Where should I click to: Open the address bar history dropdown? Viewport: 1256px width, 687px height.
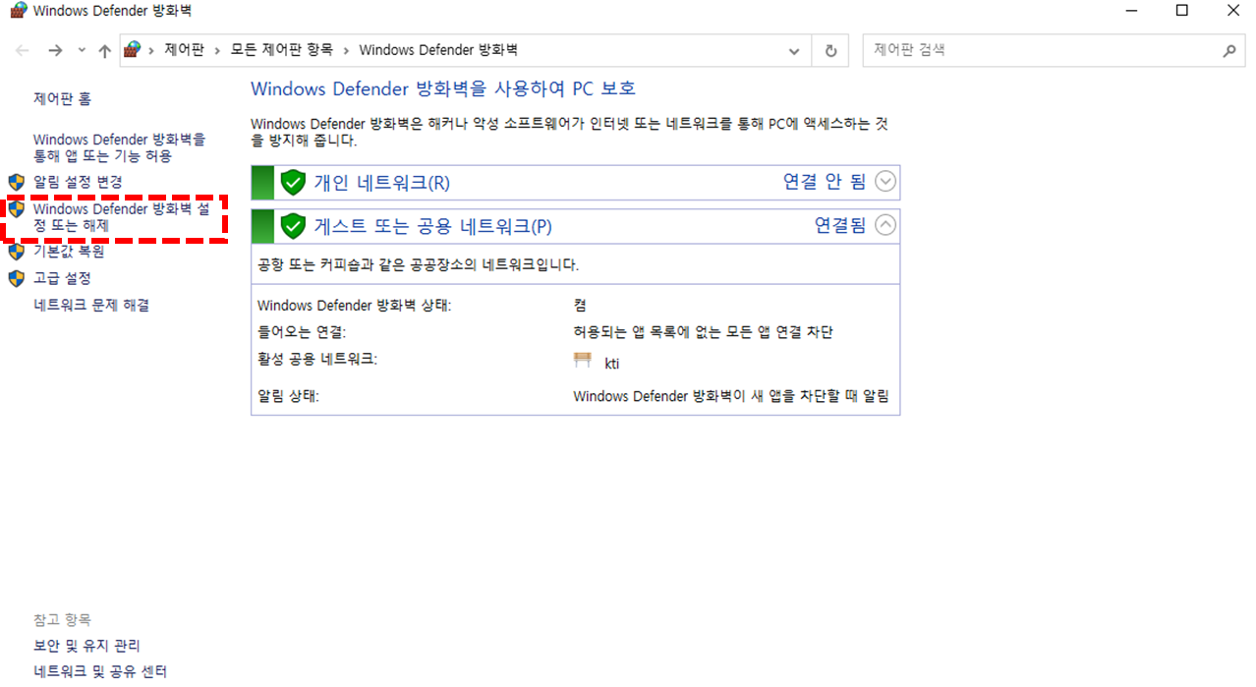[x=794, y=50]
